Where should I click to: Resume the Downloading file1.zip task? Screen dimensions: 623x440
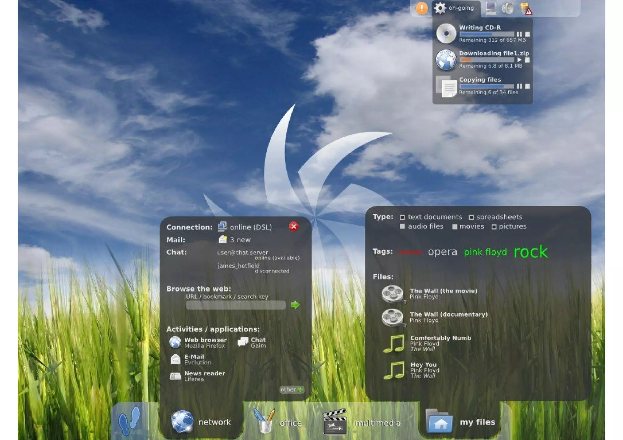click(x=519, y=60)
